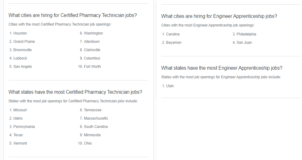Select the Idaho state link

pos(18,118)
